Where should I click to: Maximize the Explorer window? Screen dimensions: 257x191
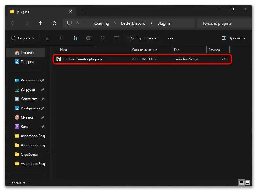tap(232, 9)
